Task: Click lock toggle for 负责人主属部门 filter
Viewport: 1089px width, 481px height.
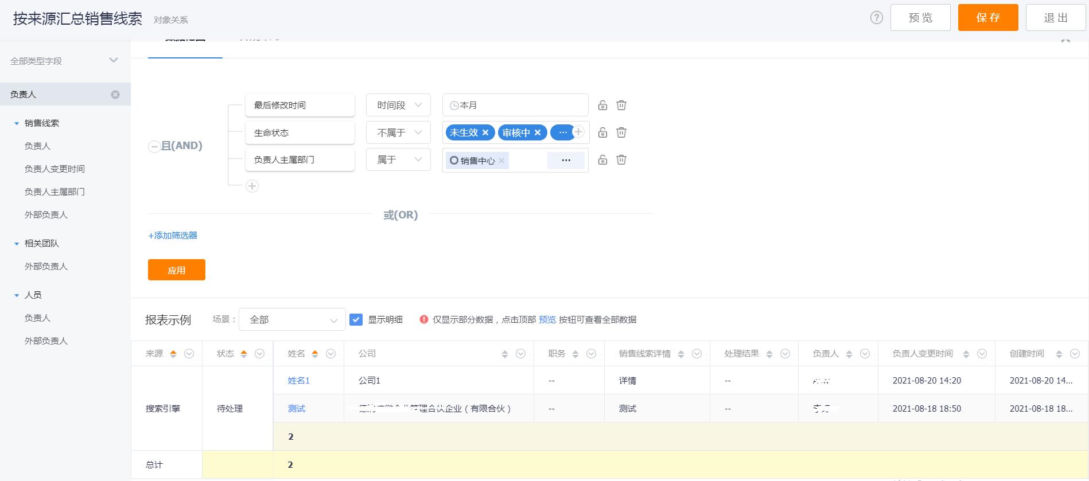Action: tap(602, 160)
